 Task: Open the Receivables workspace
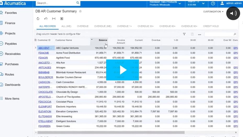(12, 54)
